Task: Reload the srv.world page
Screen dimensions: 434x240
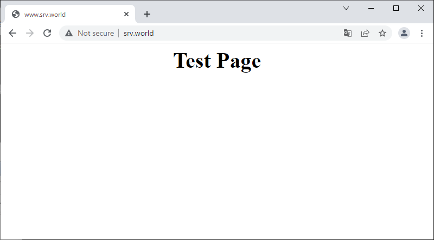Action: [x=47, y=33]
